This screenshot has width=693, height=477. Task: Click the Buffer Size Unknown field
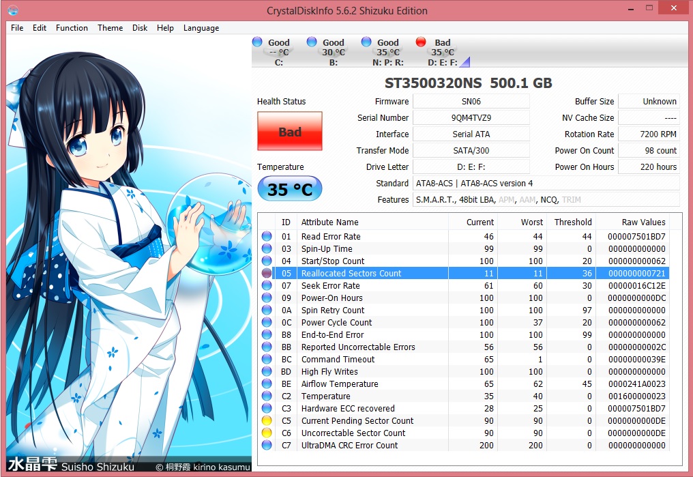tap(649, 101)
